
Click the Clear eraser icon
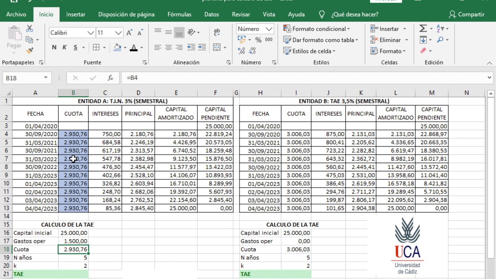[423, 51]
